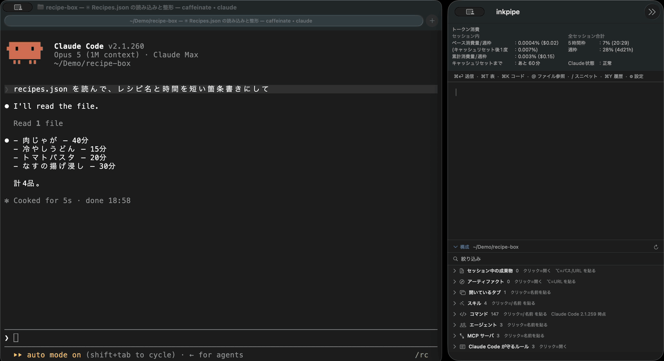Click the 絞り込み filter field
Image resolution: width=664 pixels, height=361 pixels.
click(x=556, y=259)
